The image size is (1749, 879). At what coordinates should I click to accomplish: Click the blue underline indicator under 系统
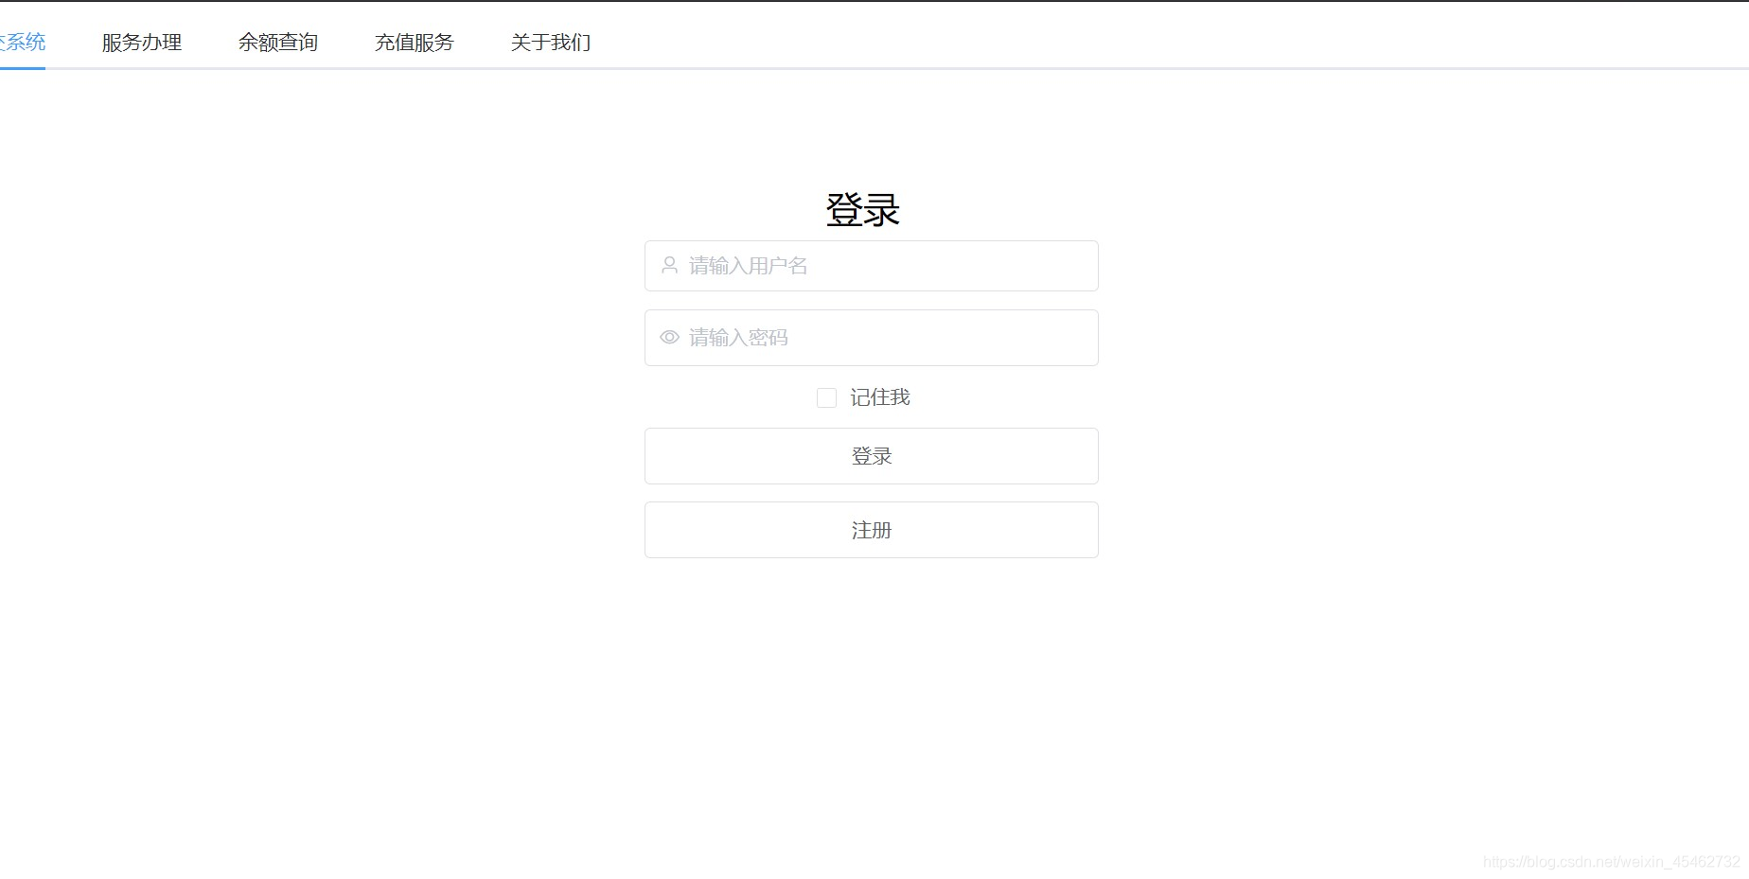(24, 68)
